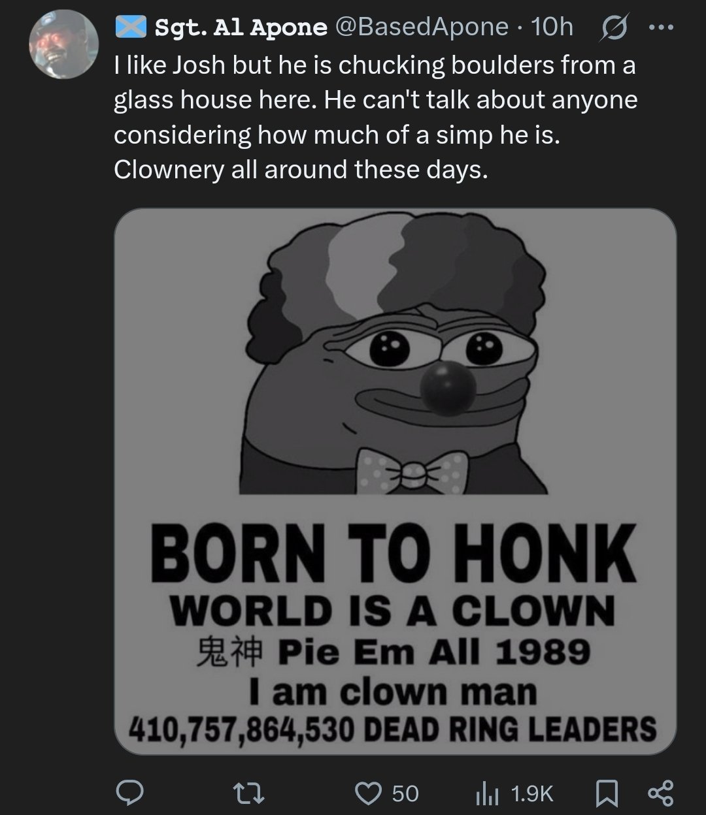This screenshot has height=815, width=706.
Task: Open the 10h timestamp permalink
Action: pyautogui.click(x=552, y=27)
